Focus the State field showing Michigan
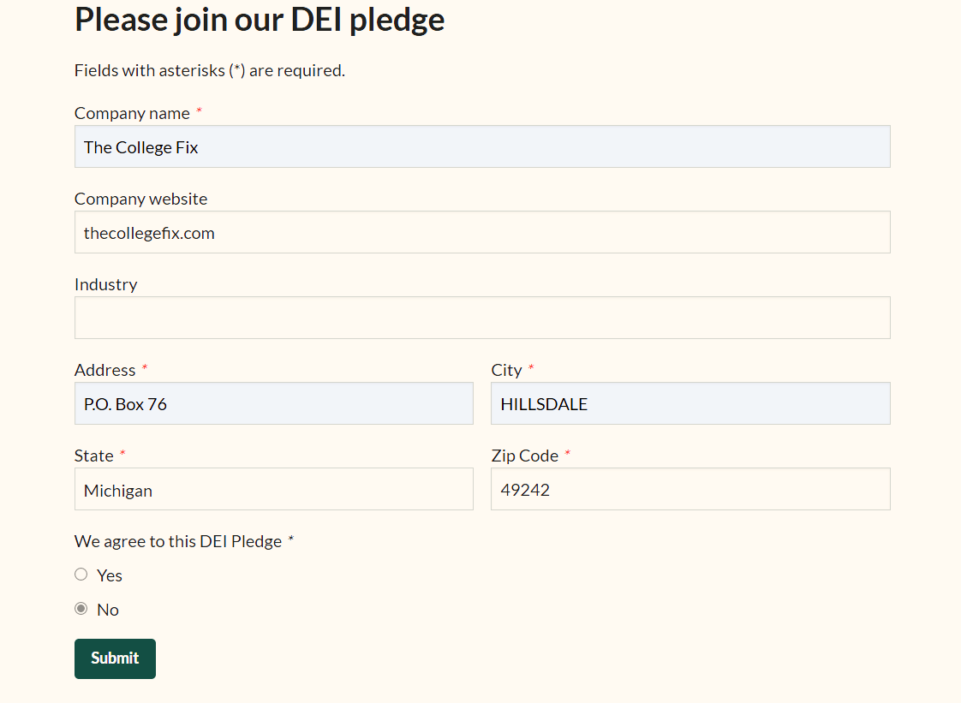 [x=274, y=489]
